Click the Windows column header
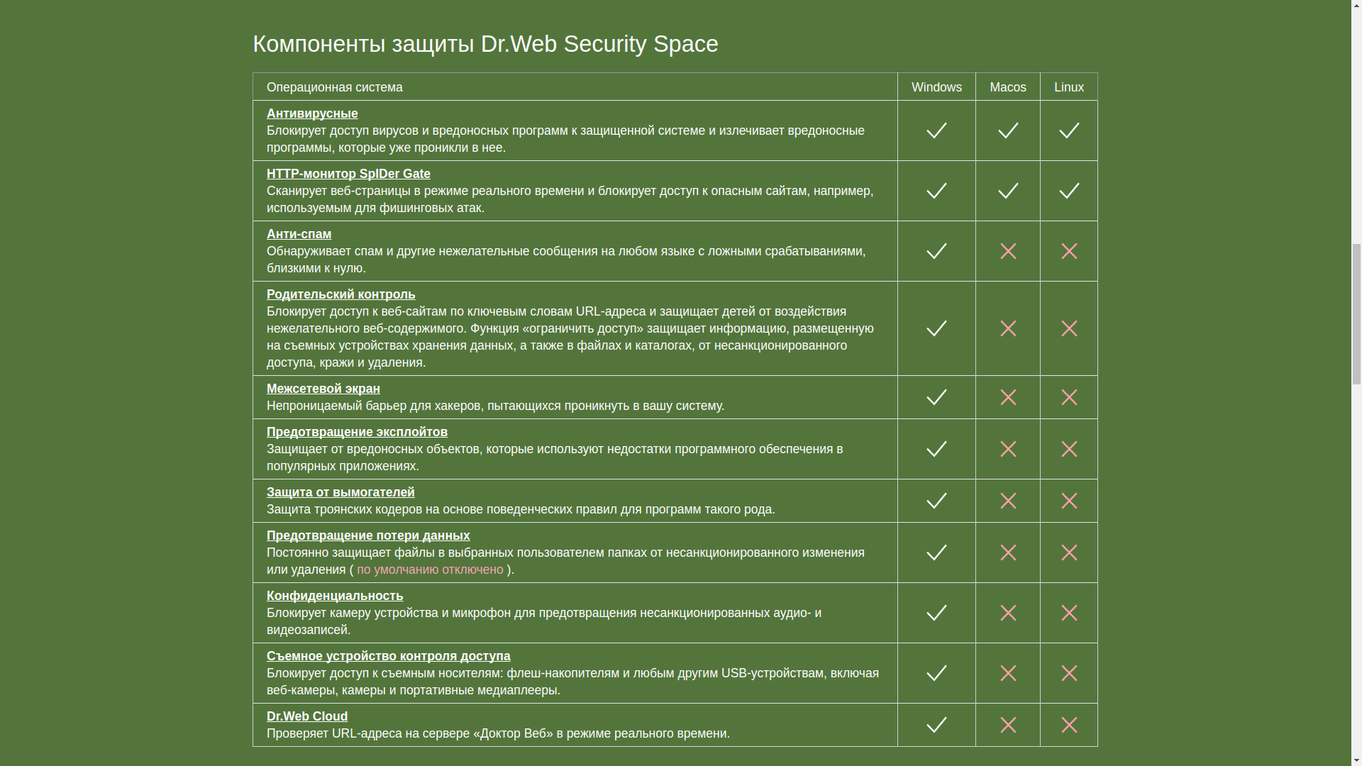The image size is (1362, 766). pos(936,87)
